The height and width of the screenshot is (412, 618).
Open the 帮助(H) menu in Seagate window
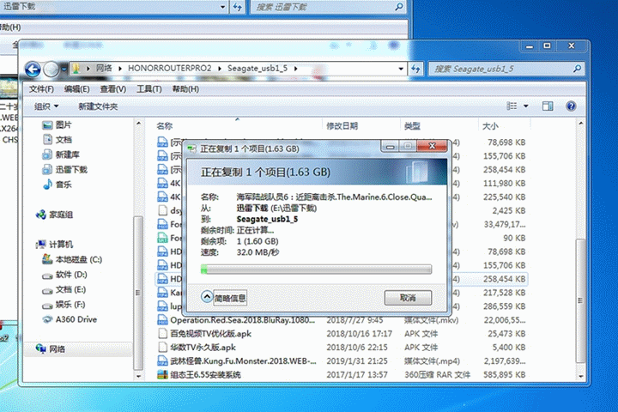point(185,89)
